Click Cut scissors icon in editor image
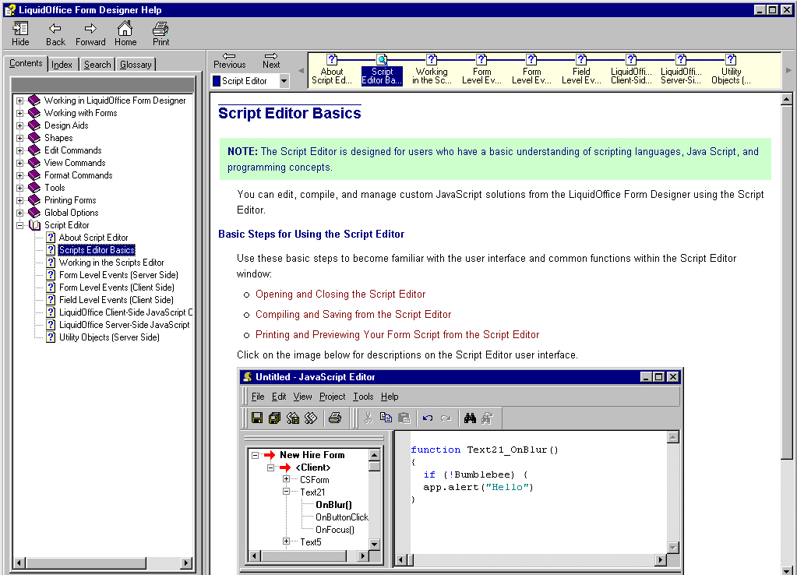The width and height of the screenshot is (797, 575). 369,418
